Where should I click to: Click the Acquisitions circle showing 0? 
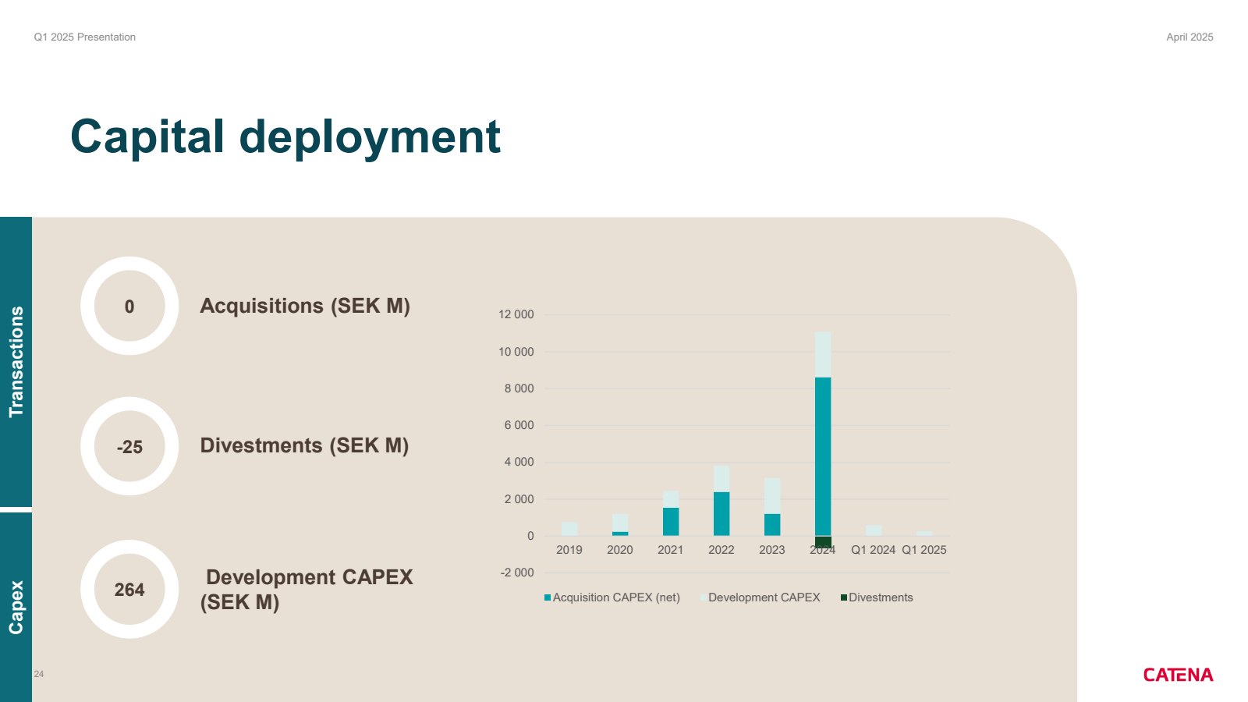129,307
